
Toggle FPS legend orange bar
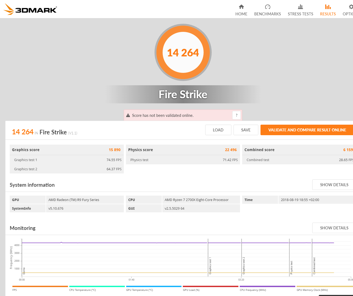click(x=40, y=287)
